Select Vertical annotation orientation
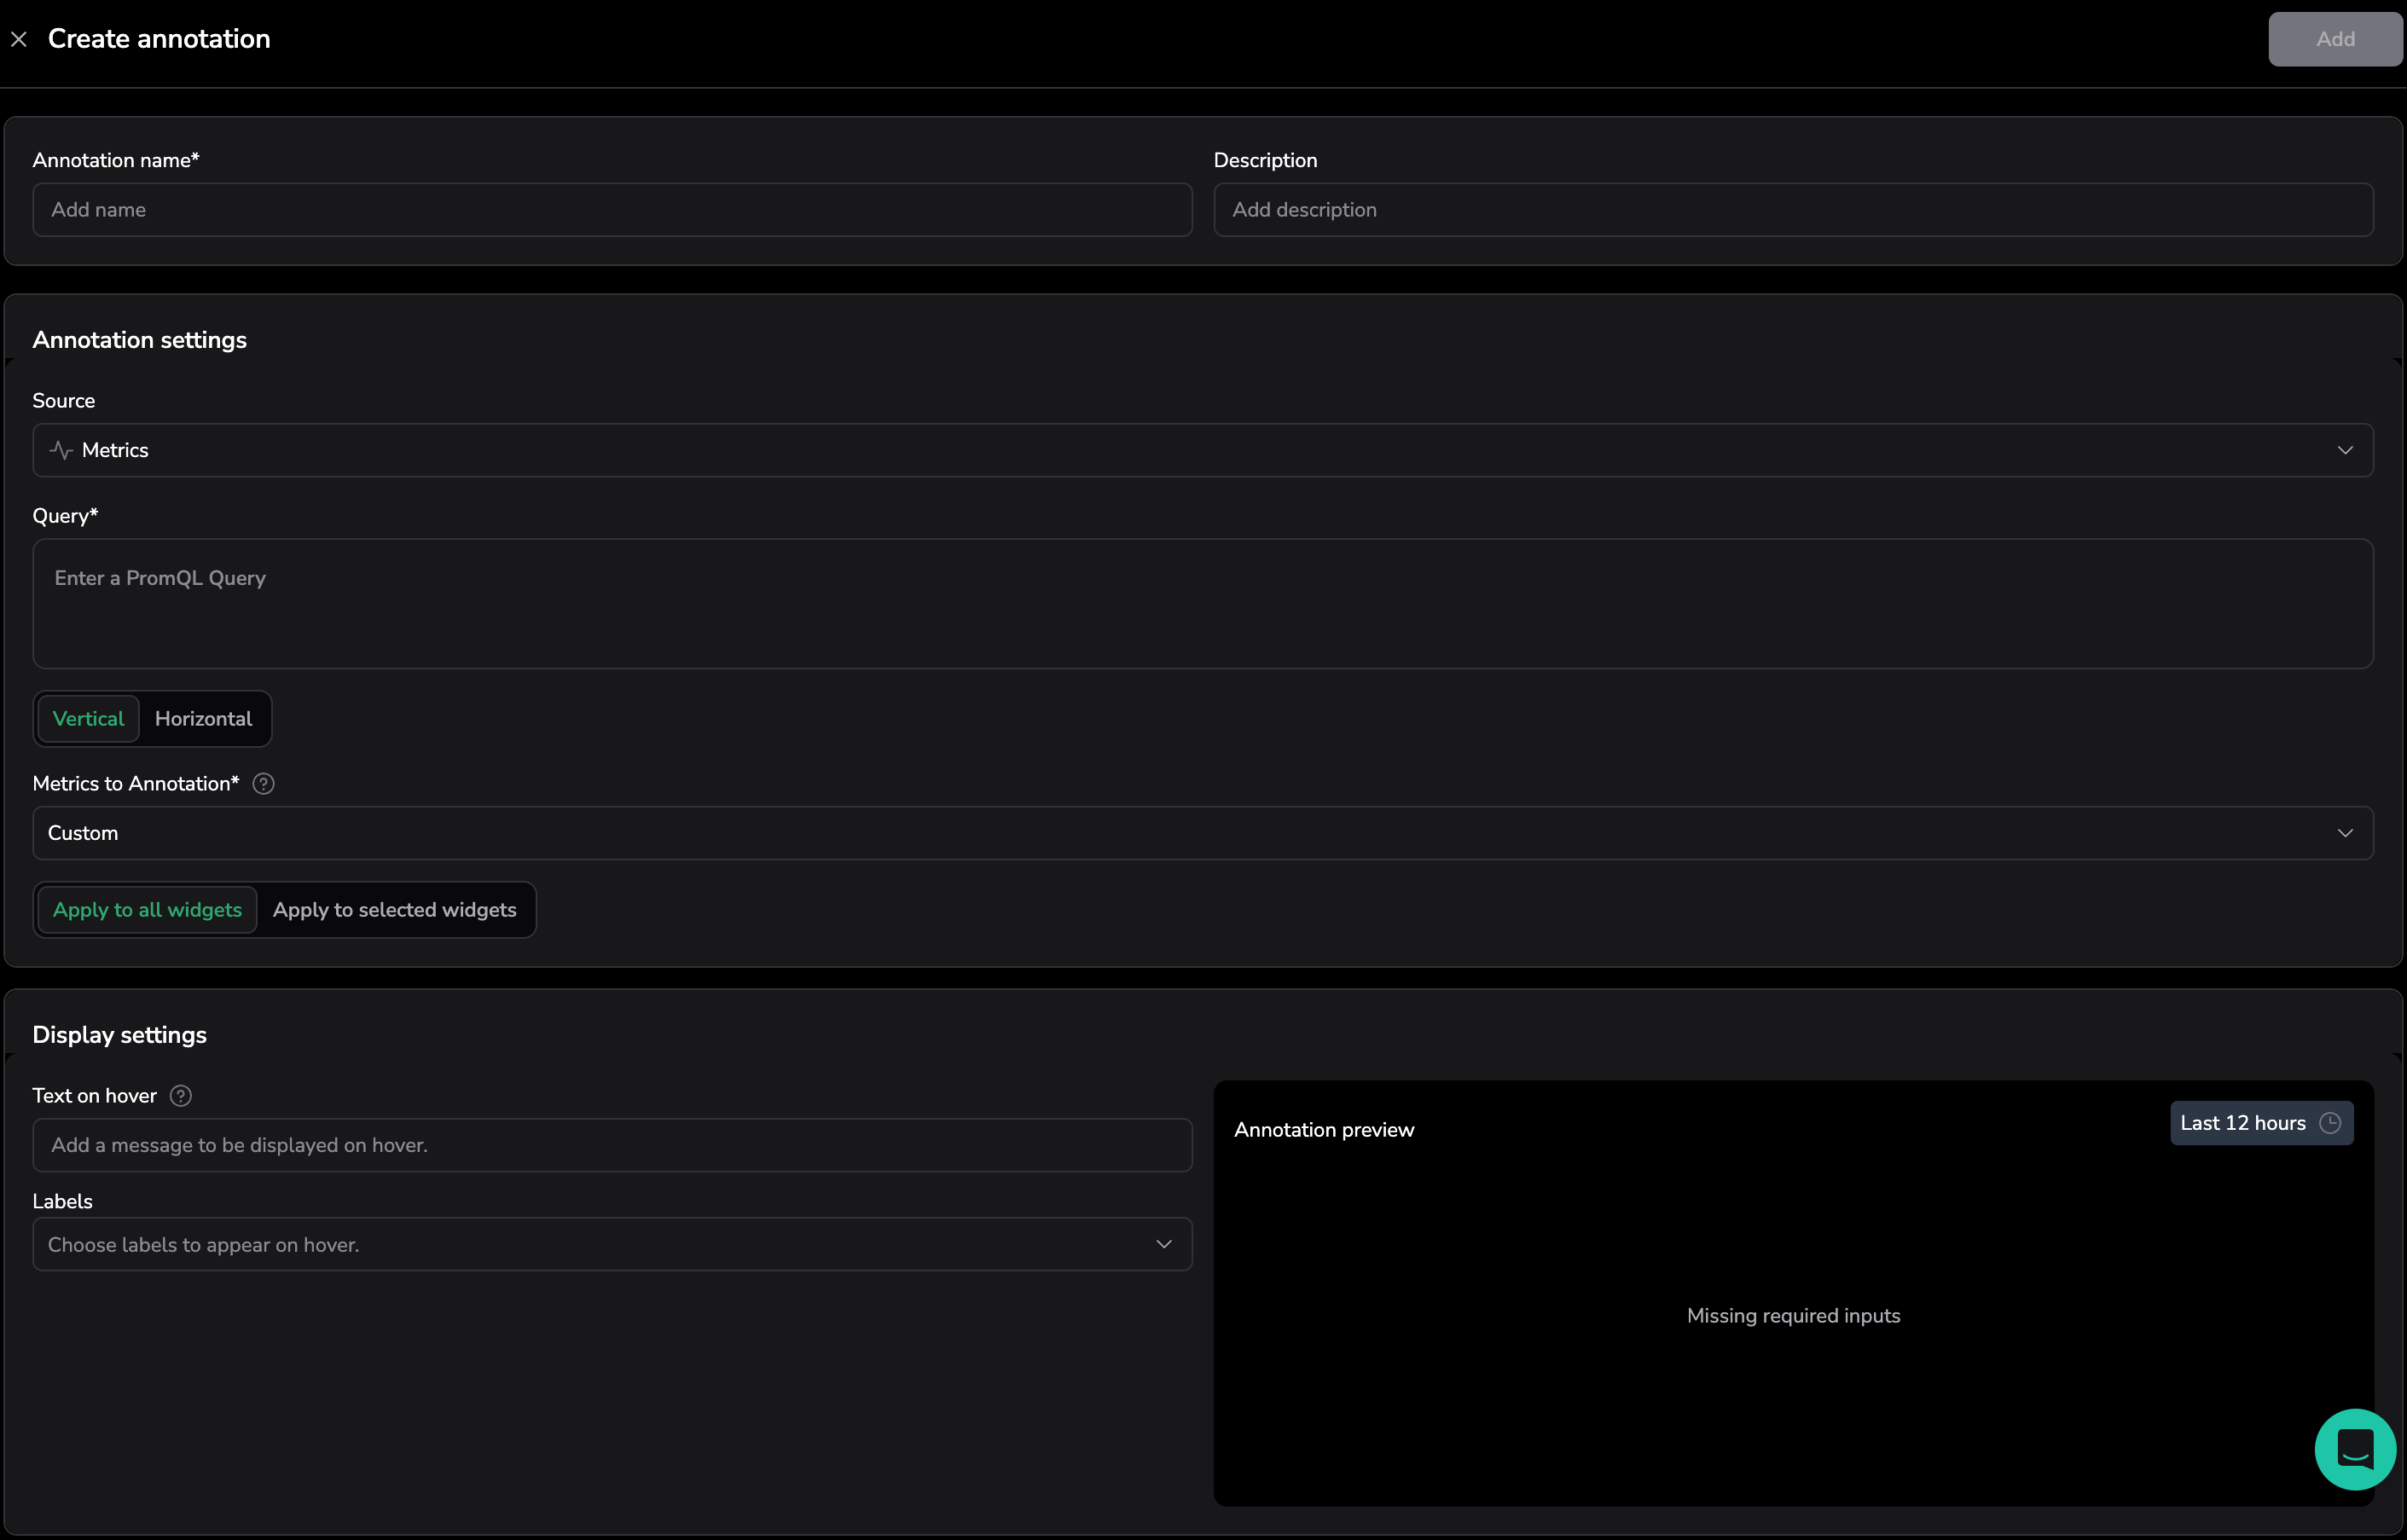 pos(88,719)
